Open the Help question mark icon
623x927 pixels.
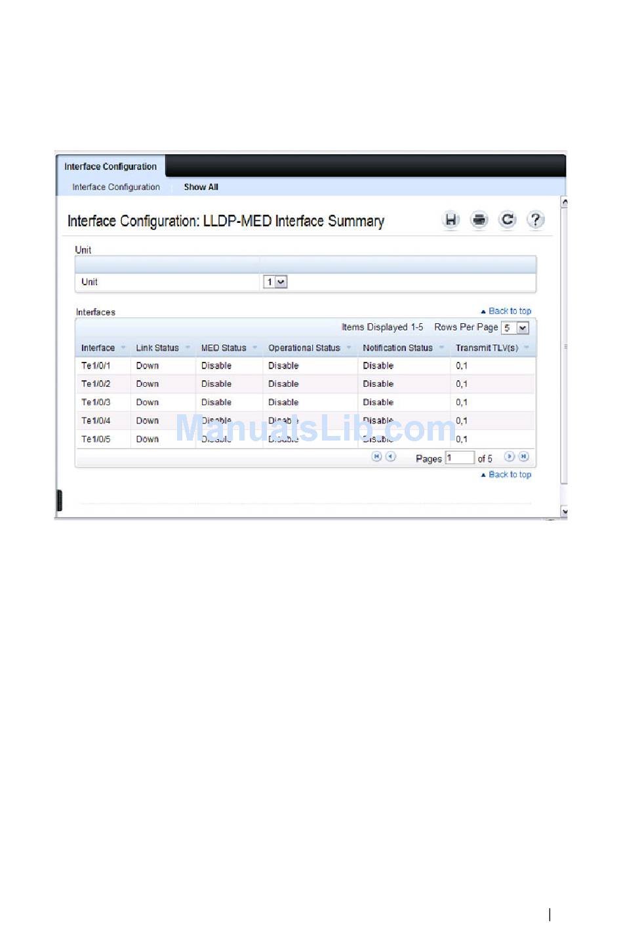pyautogui.click(x=536, y=220)
